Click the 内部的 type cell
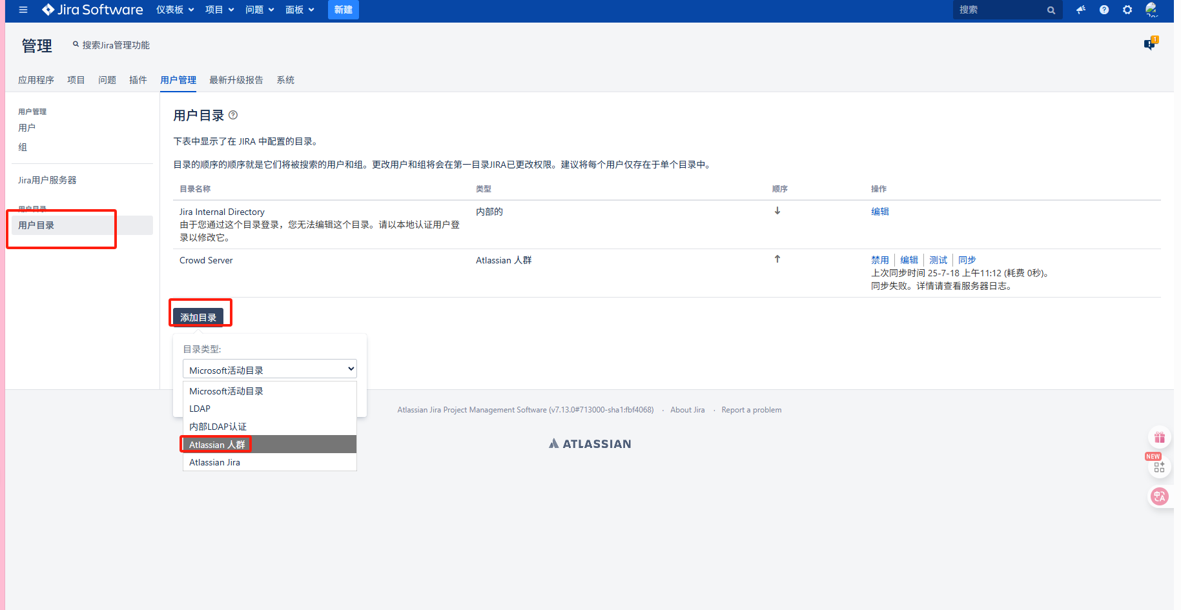 pyautogui.click(x=489, y=212)
